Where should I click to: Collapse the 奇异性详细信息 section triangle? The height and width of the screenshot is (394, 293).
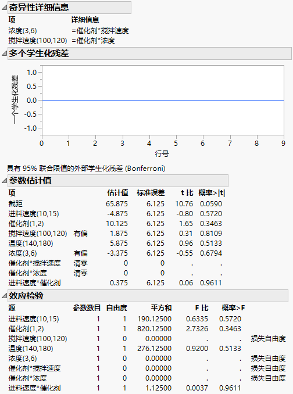[x=4, y=8]
